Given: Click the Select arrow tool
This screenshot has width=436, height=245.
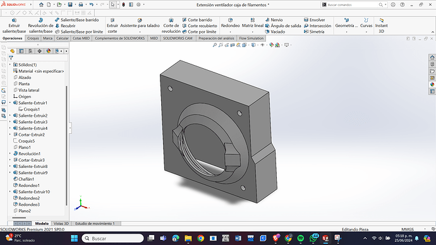Looking at the screenshot, I should (x=112, y=4).
